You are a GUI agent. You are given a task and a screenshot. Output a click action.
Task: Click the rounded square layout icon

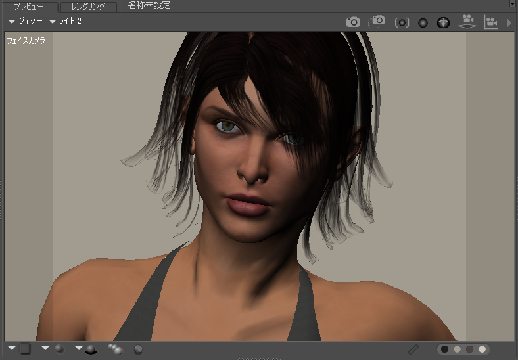25,348
